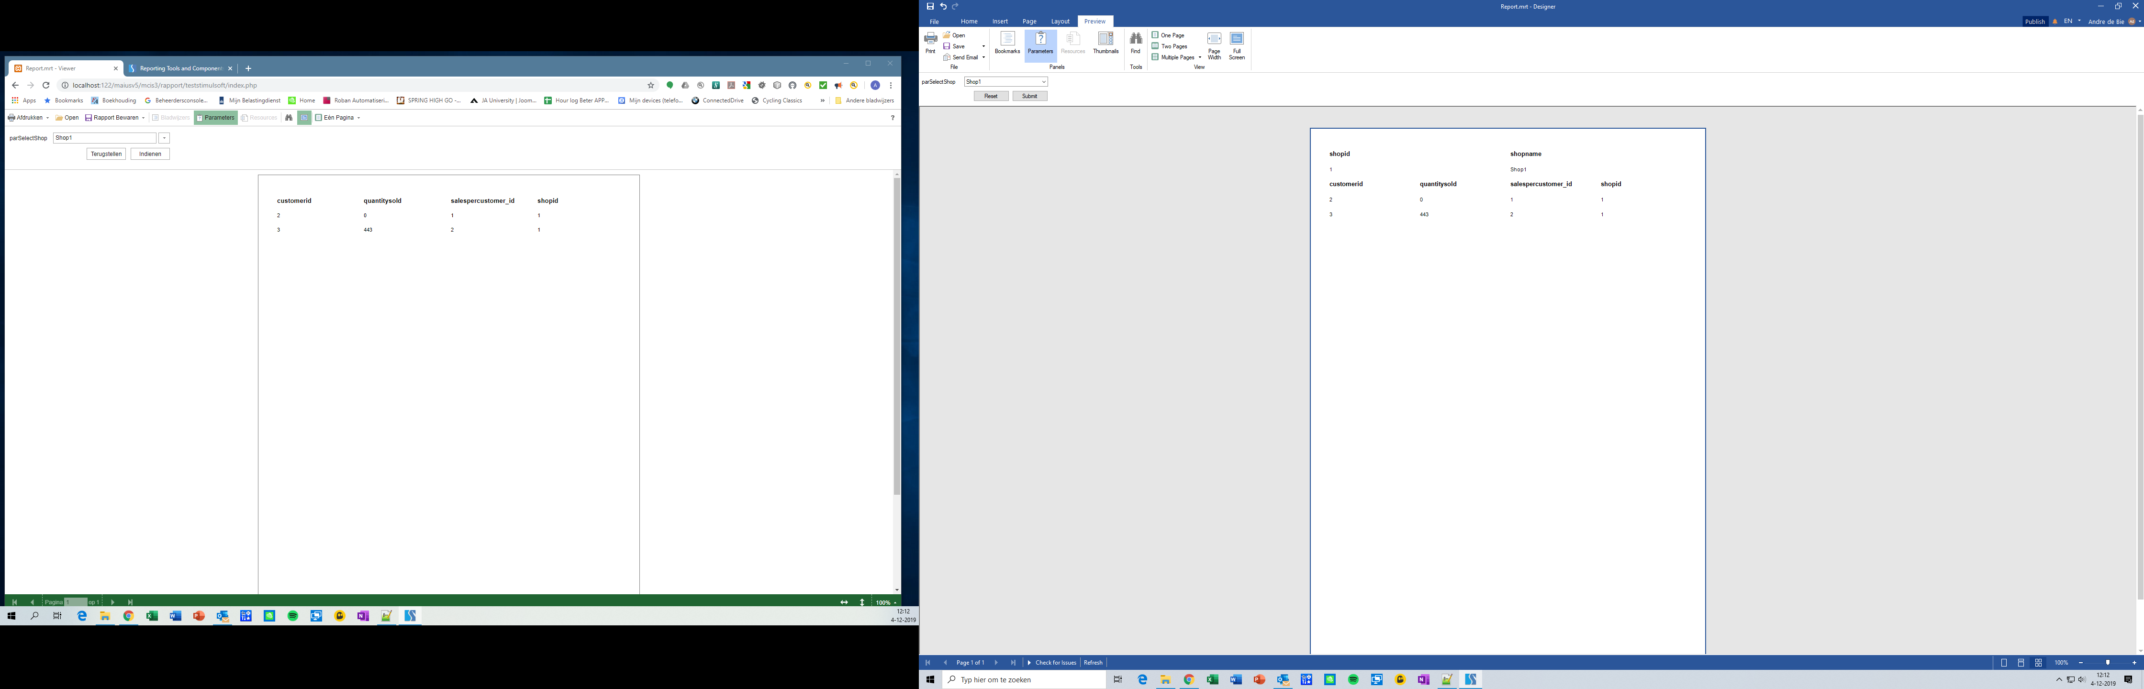2144x689 pixels.
Task: Fit report to Page Width in Designer
Action: click(x=1214, y=46)
